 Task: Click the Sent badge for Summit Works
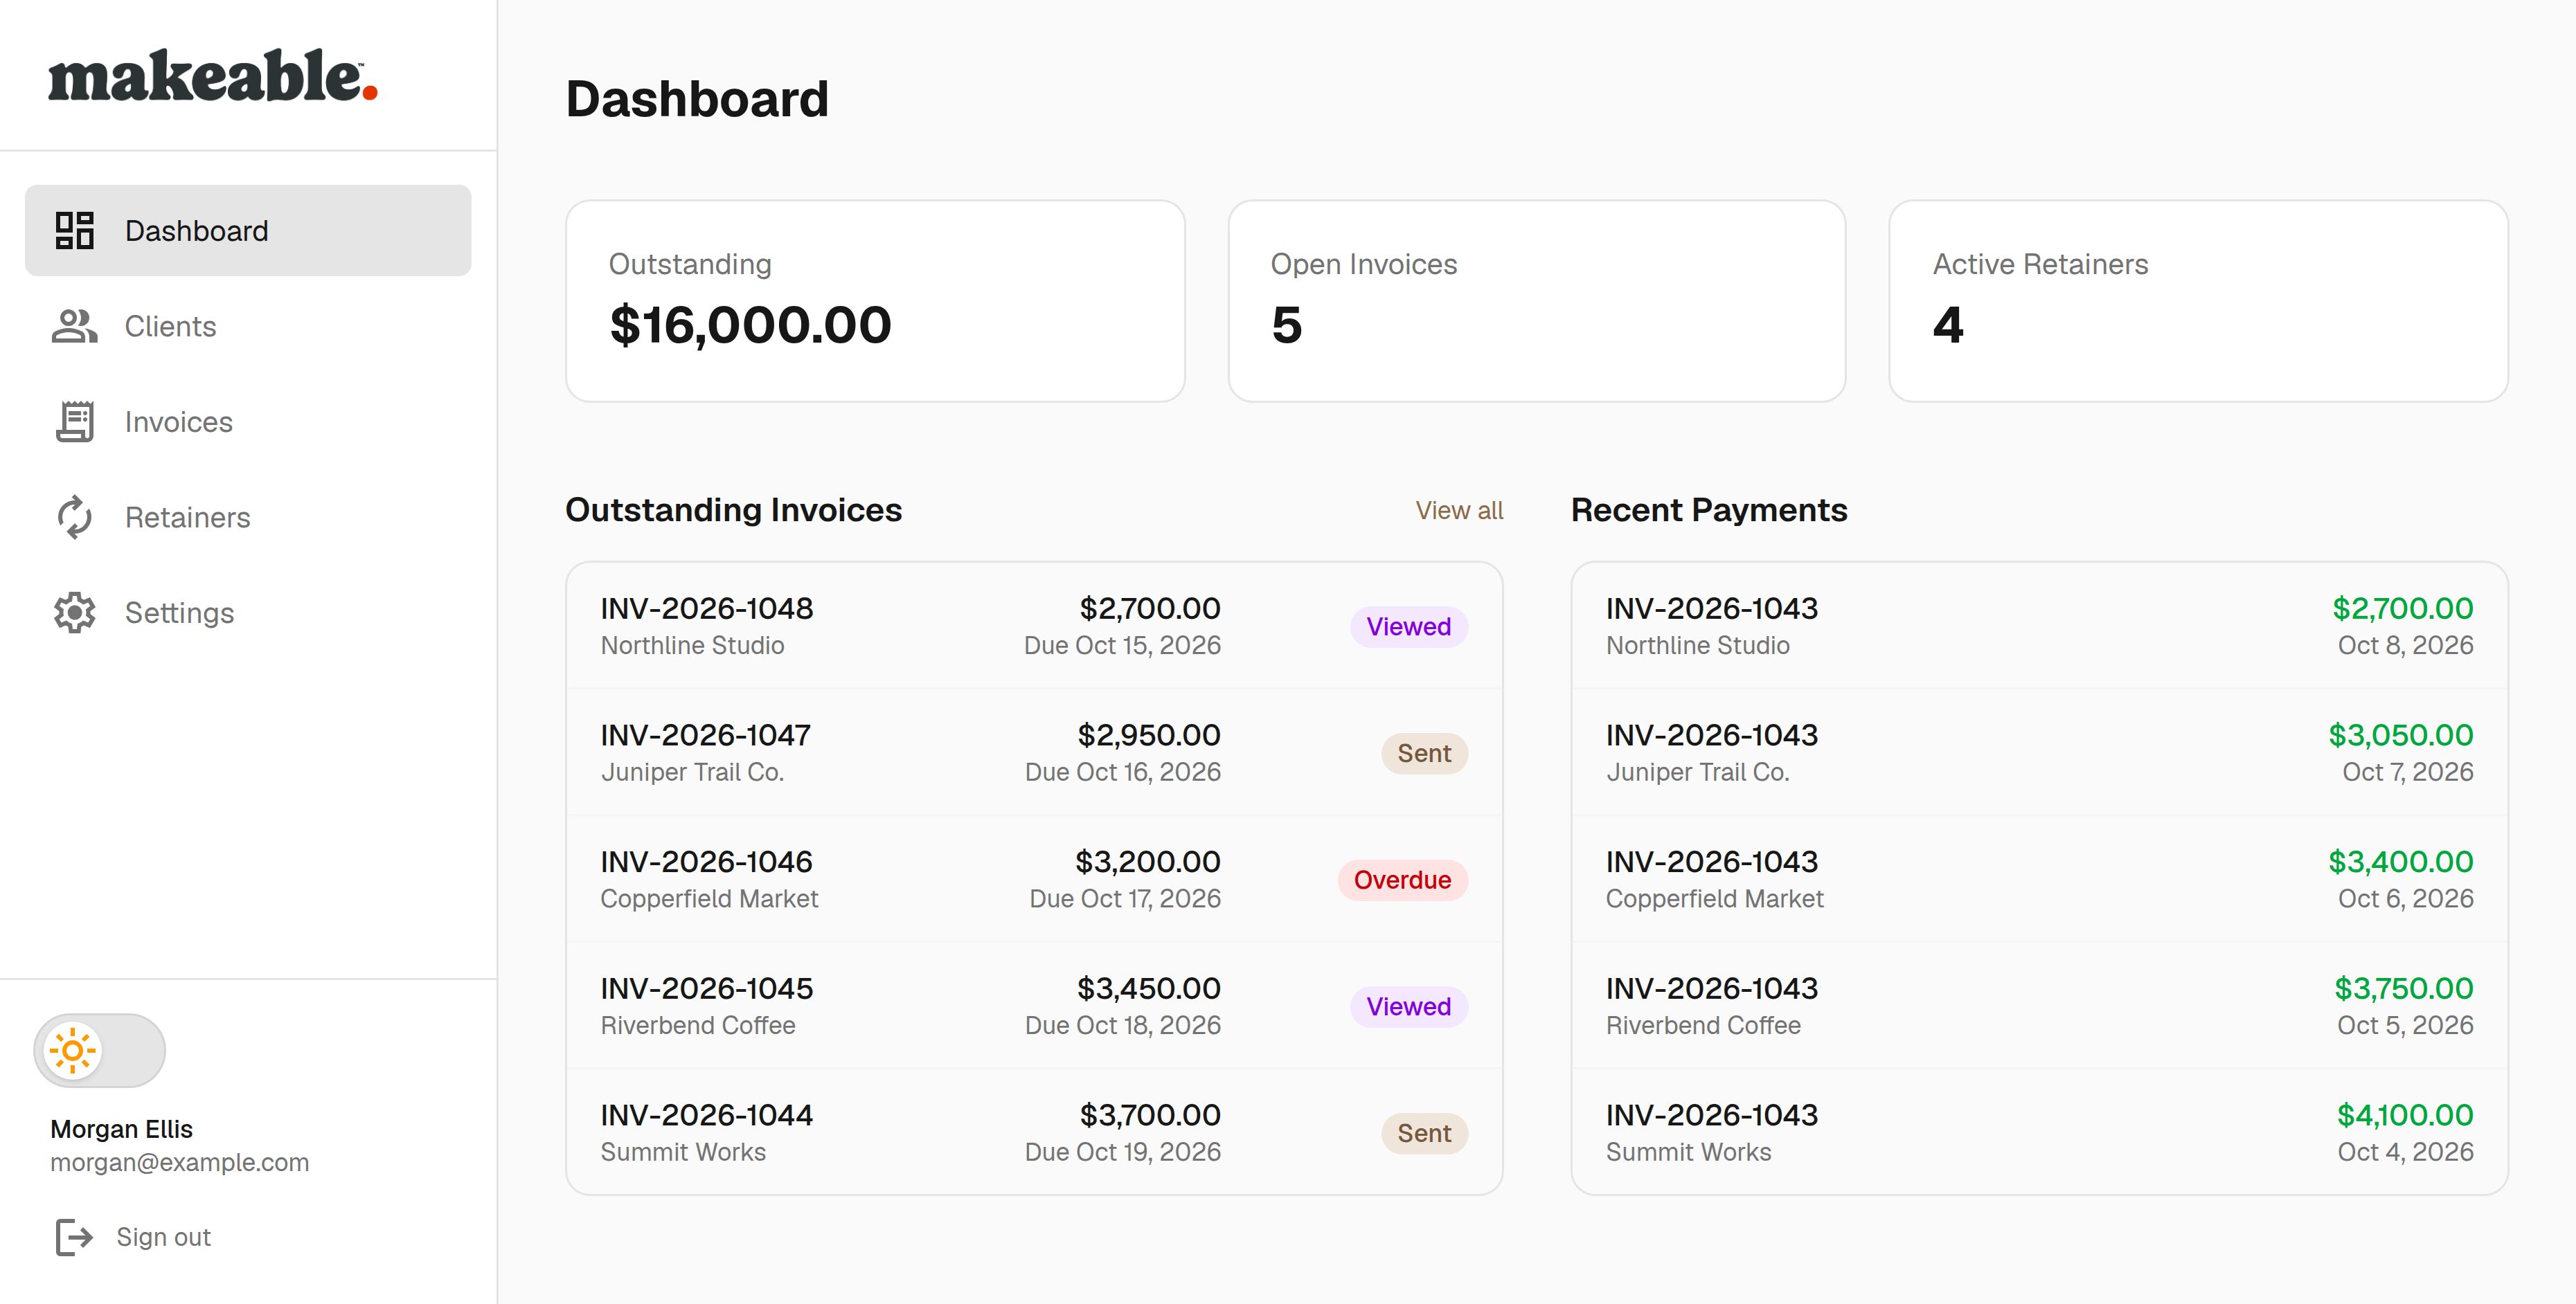point(1424,1133)
